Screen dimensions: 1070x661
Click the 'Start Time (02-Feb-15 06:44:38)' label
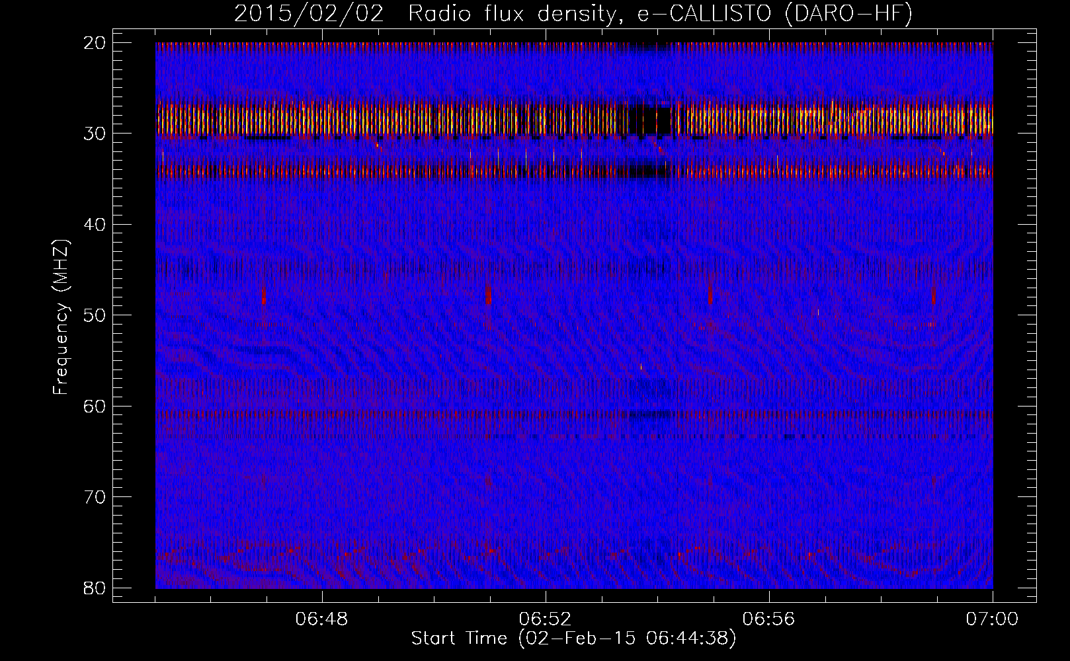[573, 639]
